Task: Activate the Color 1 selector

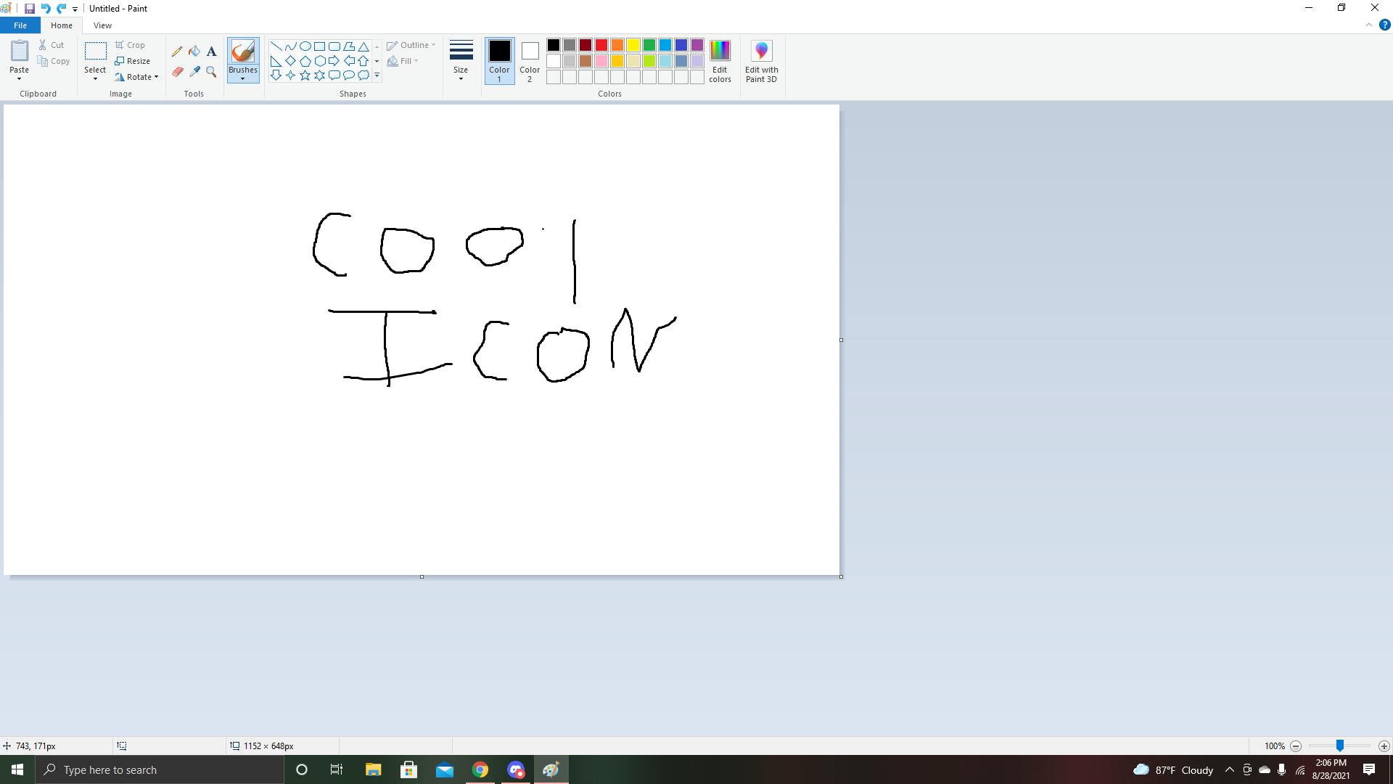Action: (x=499, y=61)
